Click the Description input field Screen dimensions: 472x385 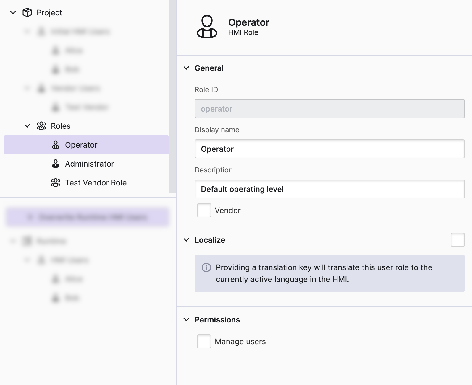330,189
